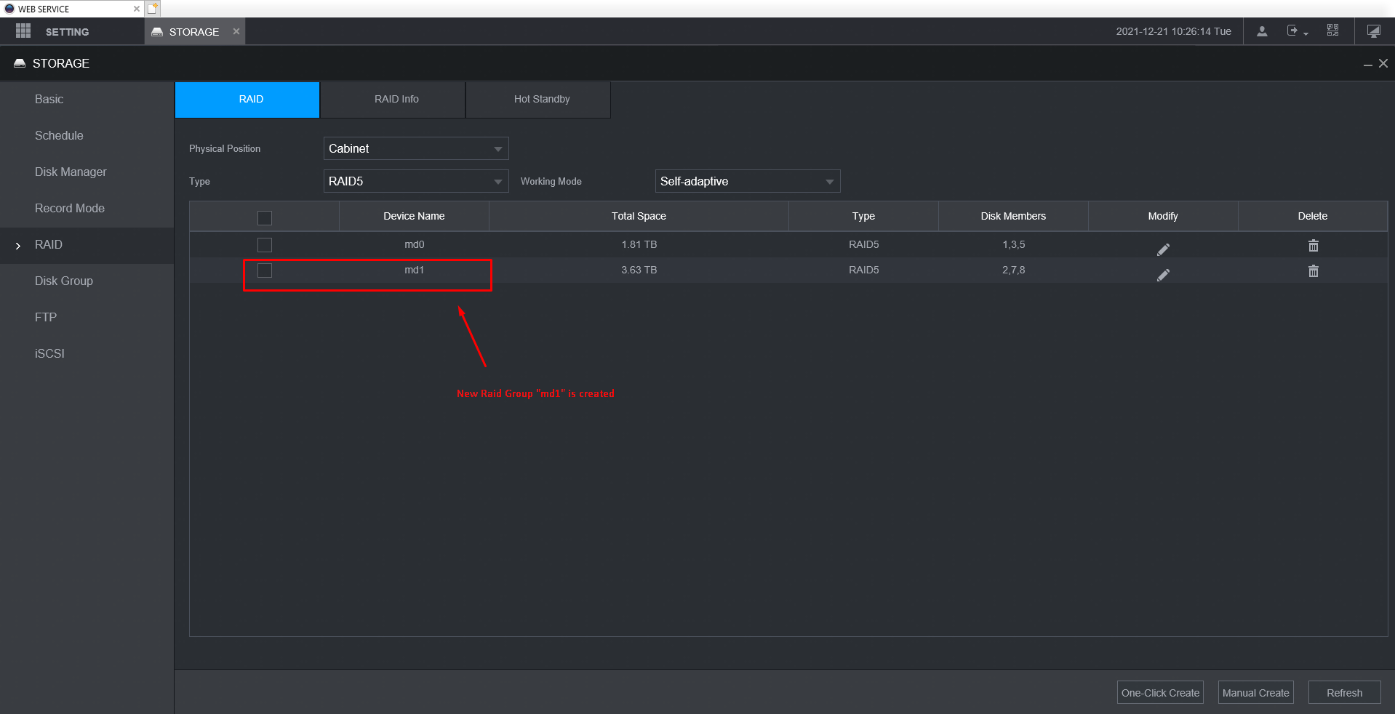Open the Working Mode dropdown
The width and height of the screenshot is (1395, 714).
point(748,181)
